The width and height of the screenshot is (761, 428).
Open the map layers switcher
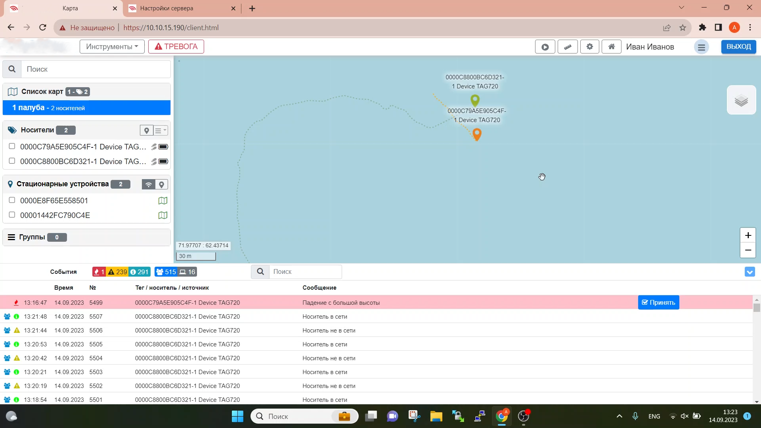pos(741,100)
